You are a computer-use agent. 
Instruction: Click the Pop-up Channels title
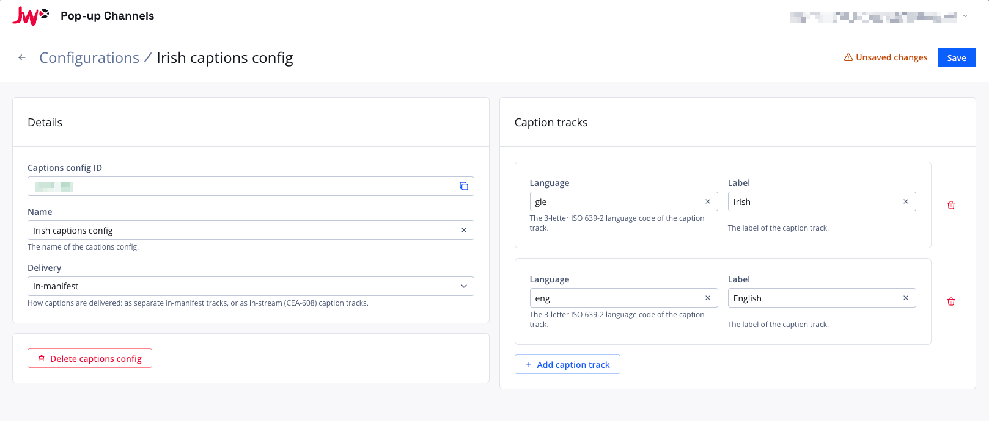[108, 16]
